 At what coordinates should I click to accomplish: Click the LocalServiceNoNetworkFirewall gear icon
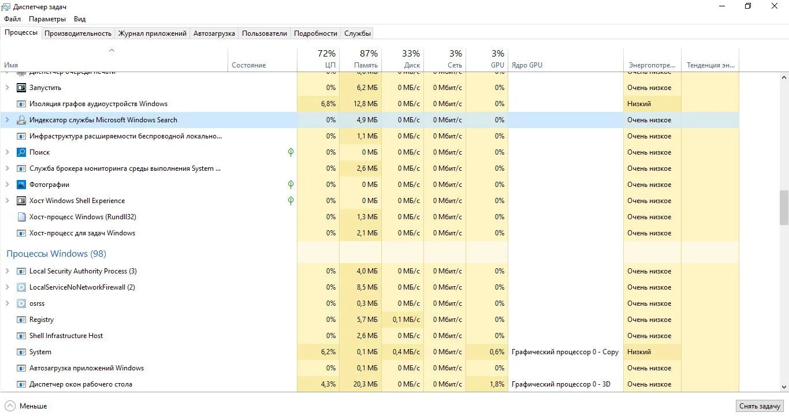(21, 287)
